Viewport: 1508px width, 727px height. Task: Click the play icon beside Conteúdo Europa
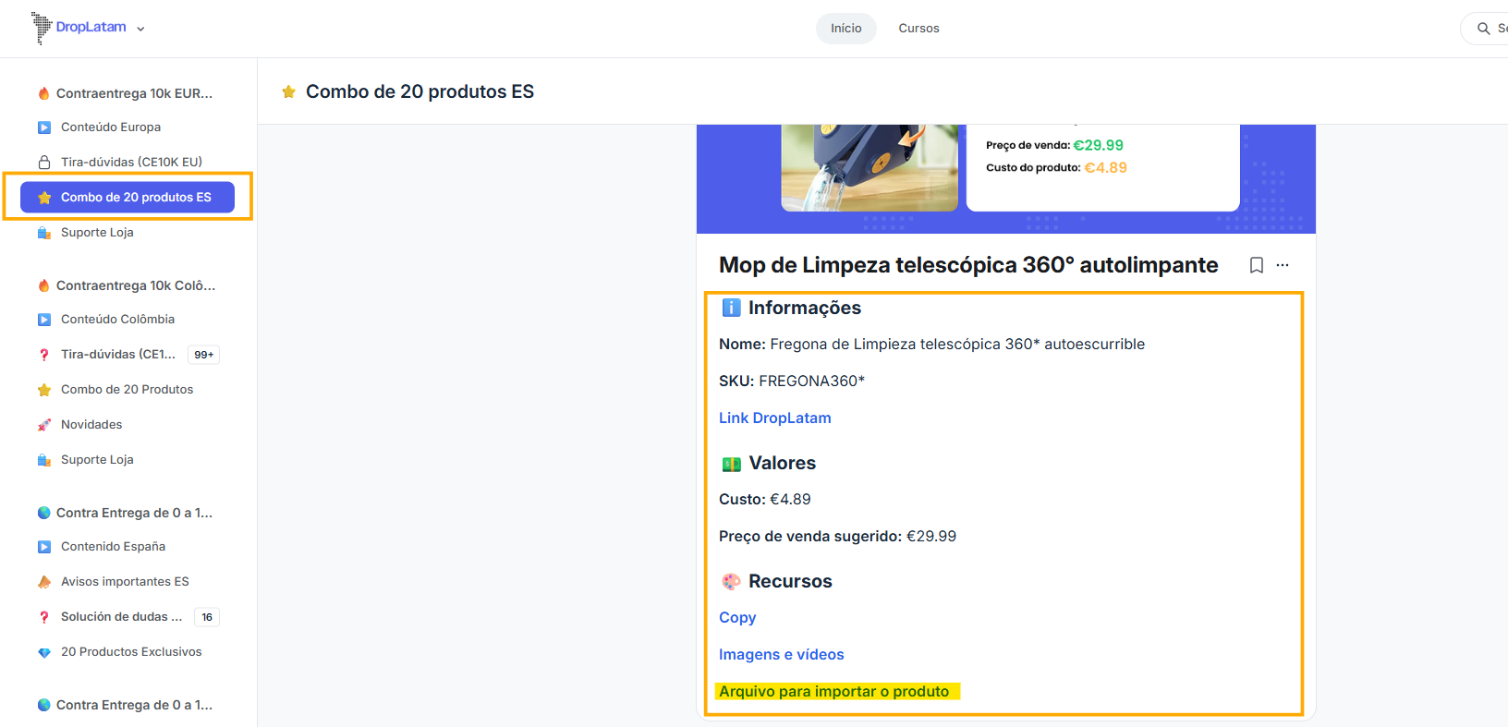point(44,127)
